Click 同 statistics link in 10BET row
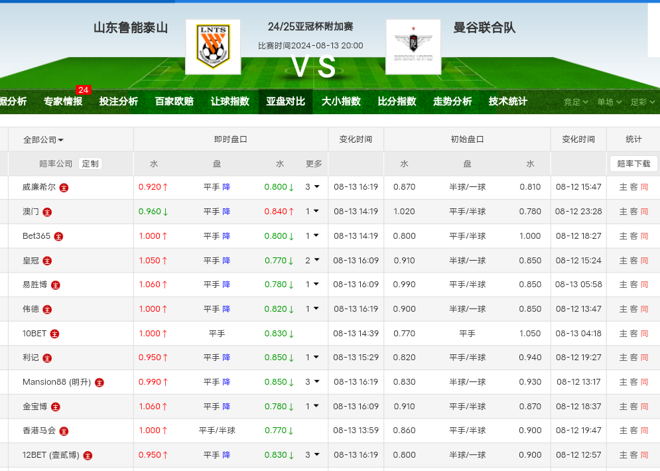The image size is (660, 471). [x=645, y=334]
